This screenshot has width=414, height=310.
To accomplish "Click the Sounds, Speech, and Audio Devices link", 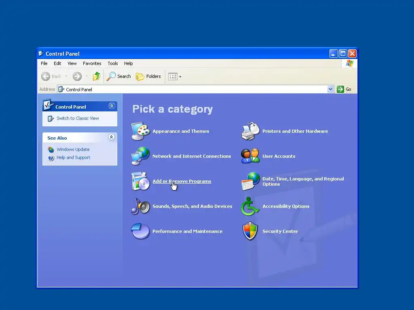I will click(192, 206).
